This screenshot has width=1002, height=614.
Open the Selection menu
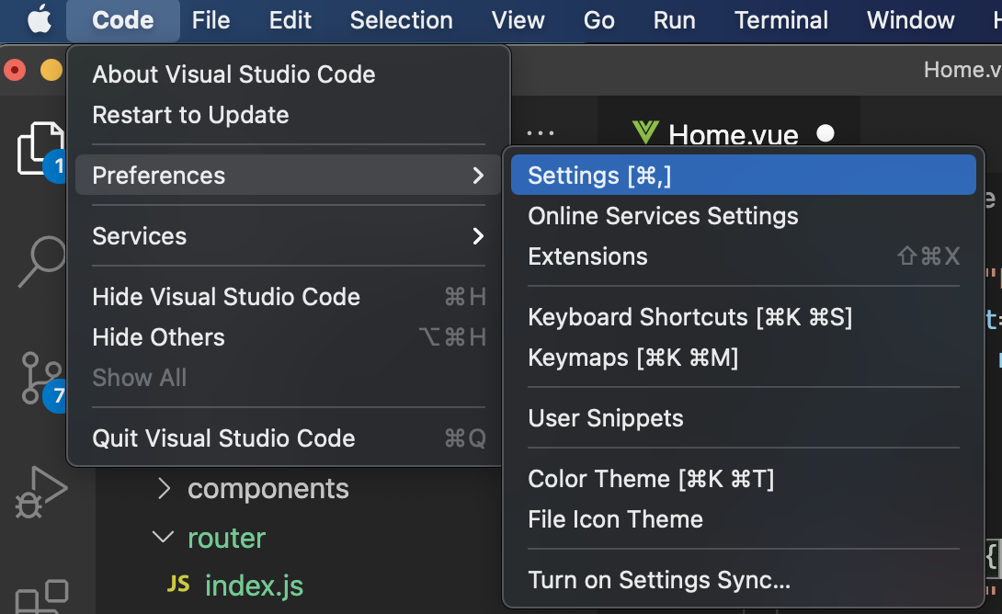pyautogui.click(x=402, y=20)
